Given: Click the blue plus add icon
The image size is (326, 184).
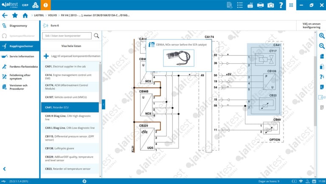Looking at the screenshot, I should [x=46, y=56].
